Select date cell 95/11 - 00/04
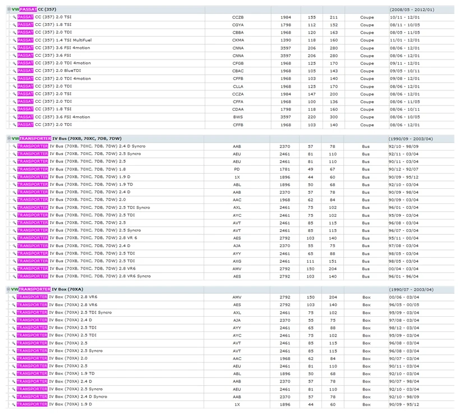The image size is (460, 414). coord(403,238)
